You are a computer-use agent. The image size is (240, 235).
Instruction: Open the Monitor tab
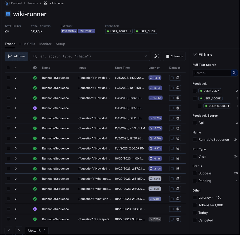[45, 44]
